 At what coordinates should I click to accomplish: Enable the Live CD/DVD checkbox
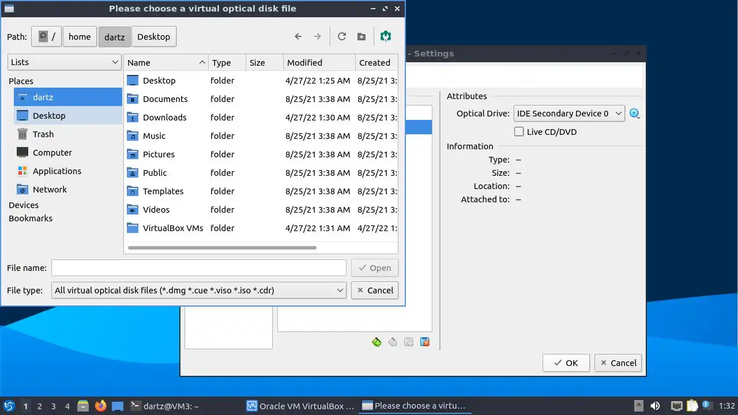(x=519, y=132)
